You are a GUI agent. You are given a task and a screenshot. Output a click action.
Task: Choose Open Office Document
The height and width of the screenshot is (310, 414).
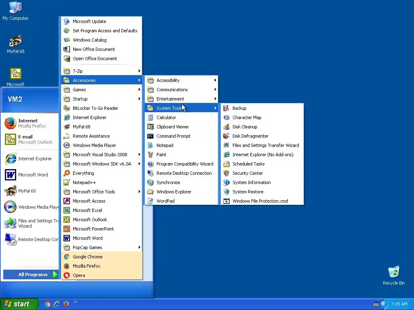101,59
